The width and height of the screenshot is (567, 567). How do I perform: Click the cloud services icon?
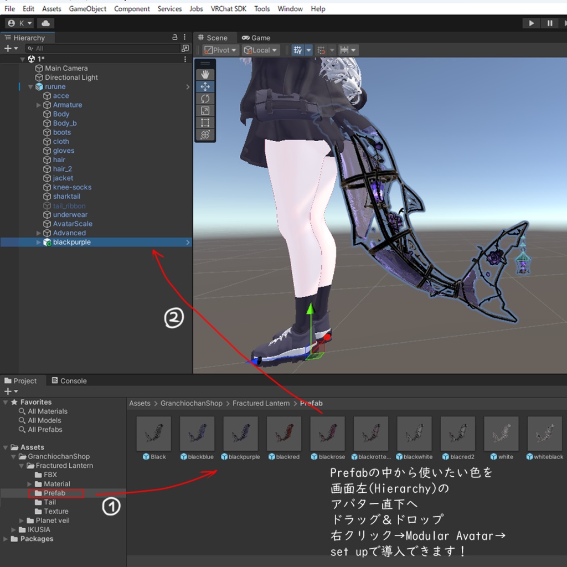[45, 23]
